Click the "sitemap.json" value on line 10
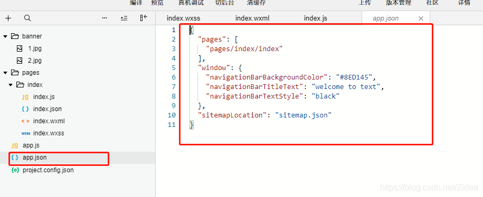Image resolution: width=483 pixels, height=197 pixels. [x=304, y=115]
